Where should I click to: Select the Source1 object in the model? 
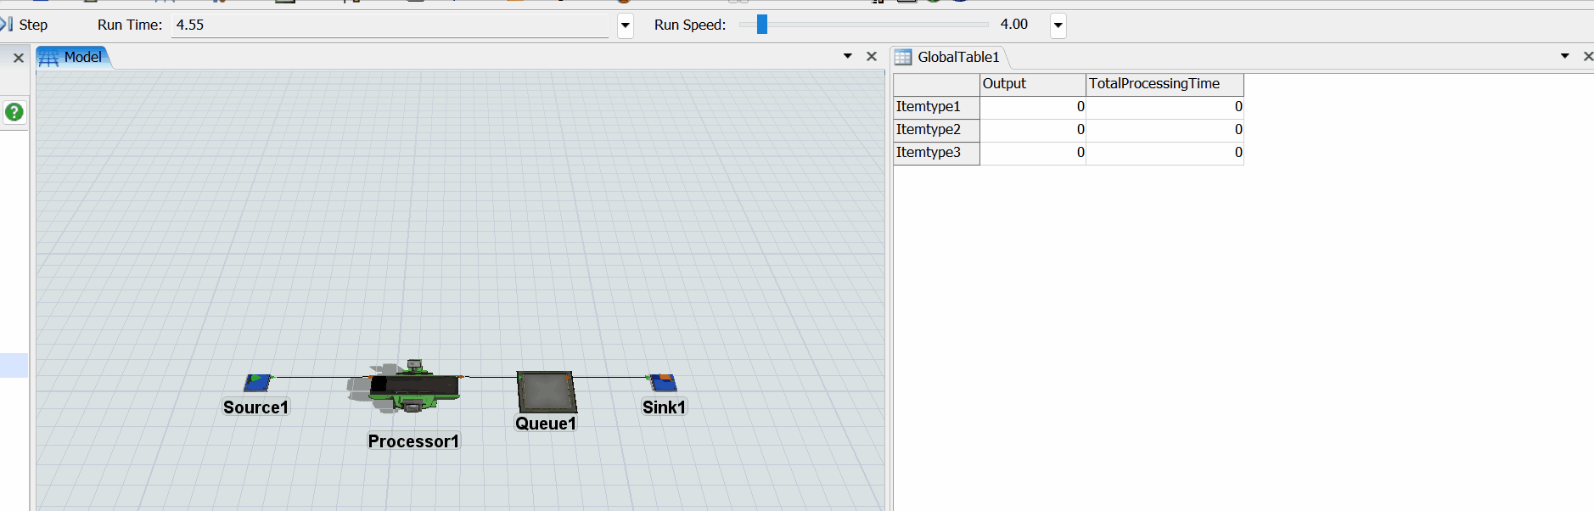258,383
